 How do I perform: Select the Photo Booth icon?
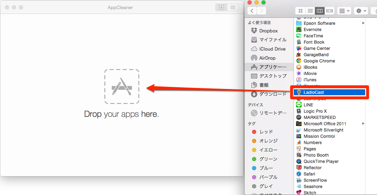click(x=299, y=155)
